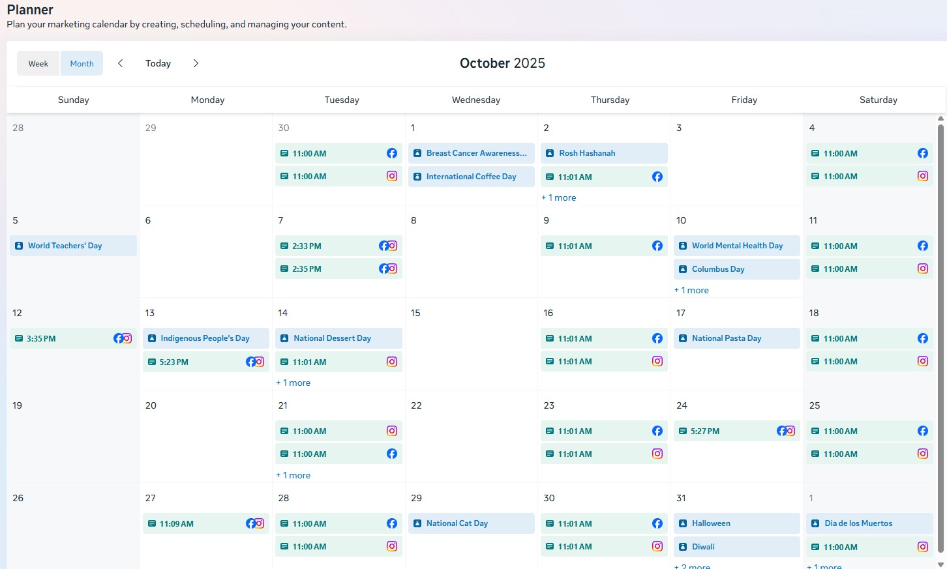Go to the previous month using the left chevron
The width and height of the screenshot is (947, 569).
point(120,63)
